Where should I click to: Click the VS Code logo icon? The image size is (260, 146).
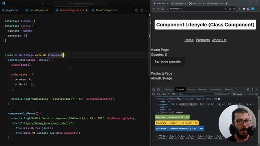click(x=3, y=3)
